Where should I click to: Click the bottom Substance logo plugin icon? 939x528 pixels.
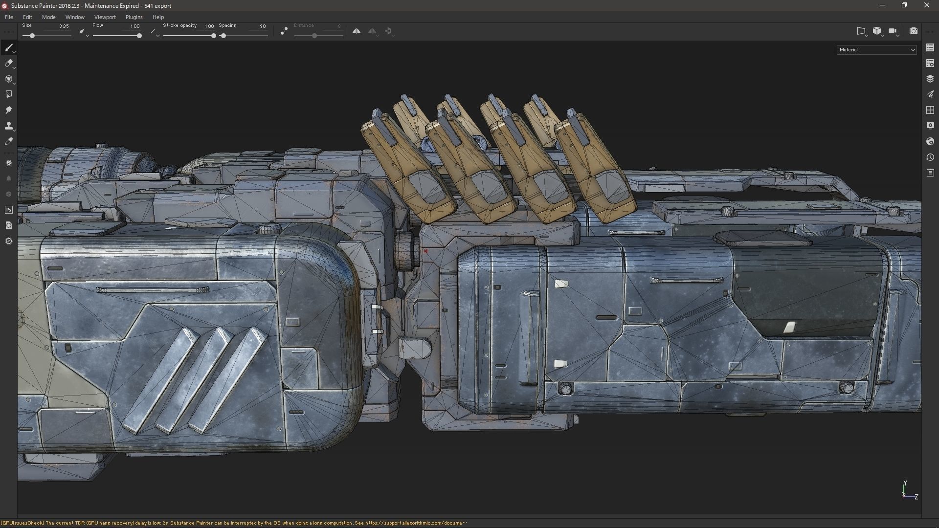tap(8, 241)
